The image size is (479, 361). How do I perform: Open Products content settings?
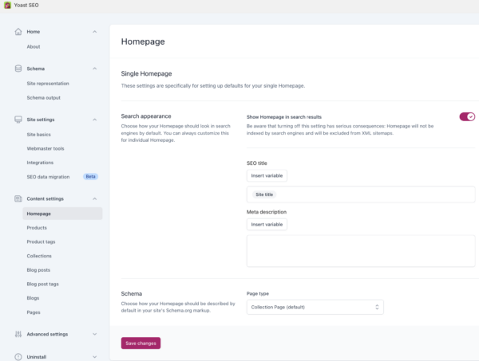click(37, 228)
